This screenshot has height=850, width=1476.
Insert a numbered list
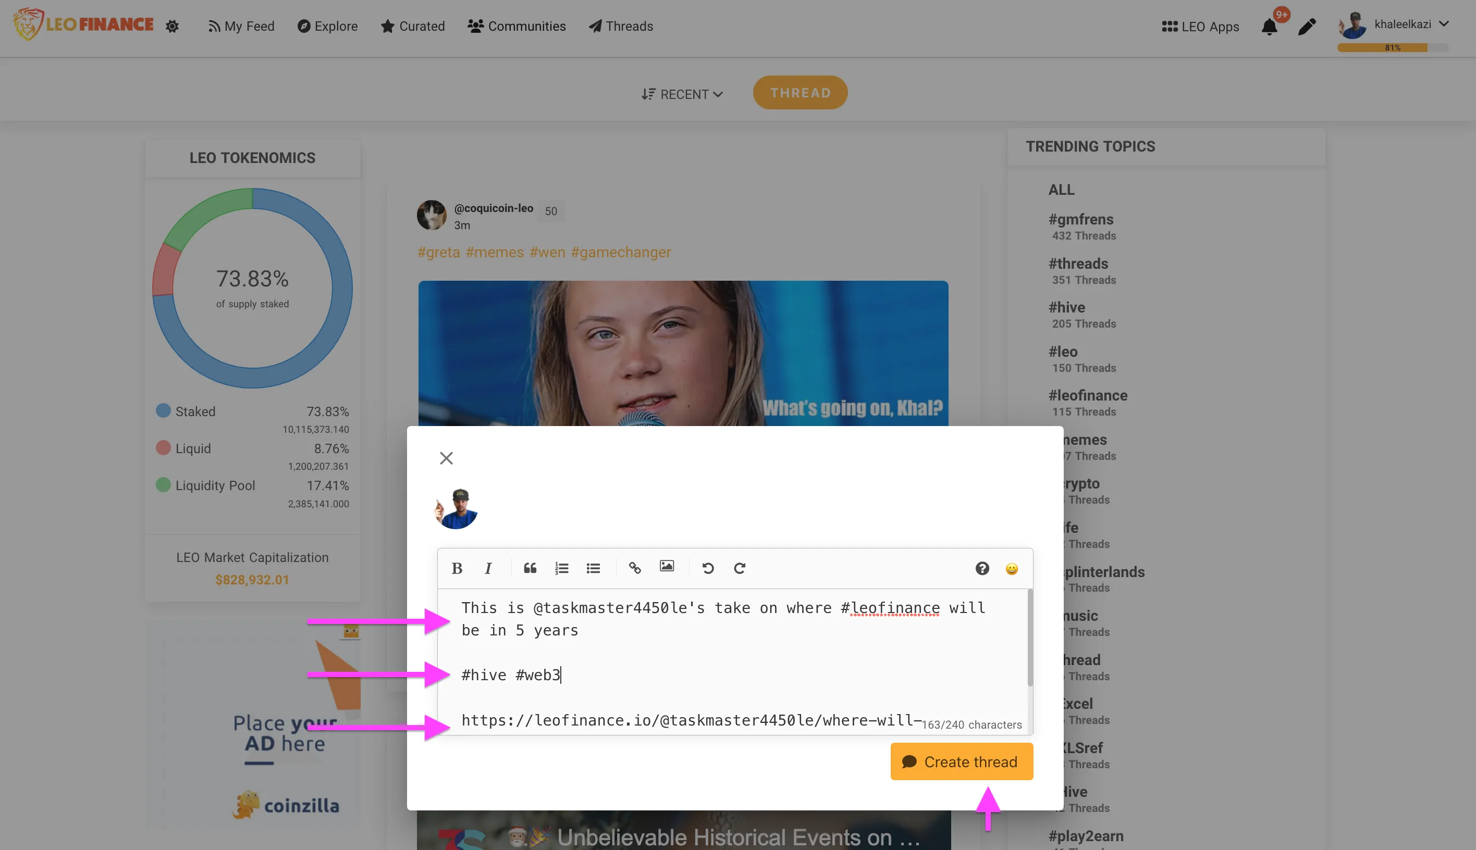click(561, 568)
